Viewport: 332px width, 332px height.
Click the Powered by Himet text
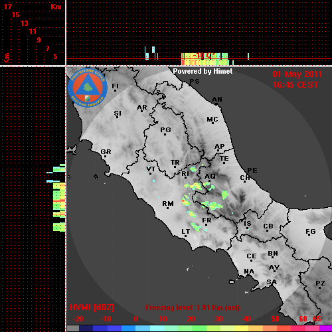203,71
